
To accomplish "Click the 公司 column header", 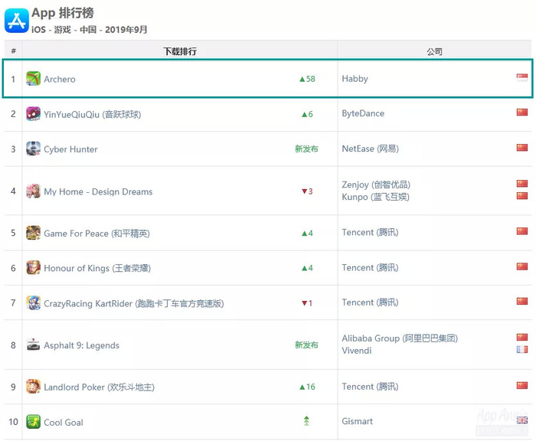I will pos(434,51).
